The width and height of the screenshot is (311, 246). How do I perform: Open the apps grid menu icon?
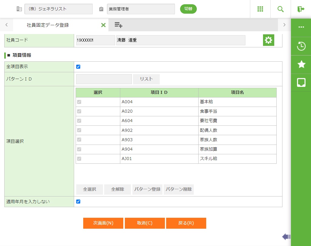point(260,9)
